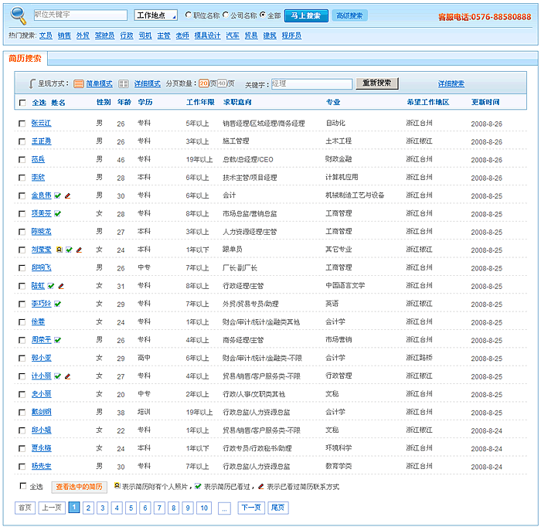Tick the checkbox for 张云江's row
This screenshot has width=541, height=527.
coord(22,124)
